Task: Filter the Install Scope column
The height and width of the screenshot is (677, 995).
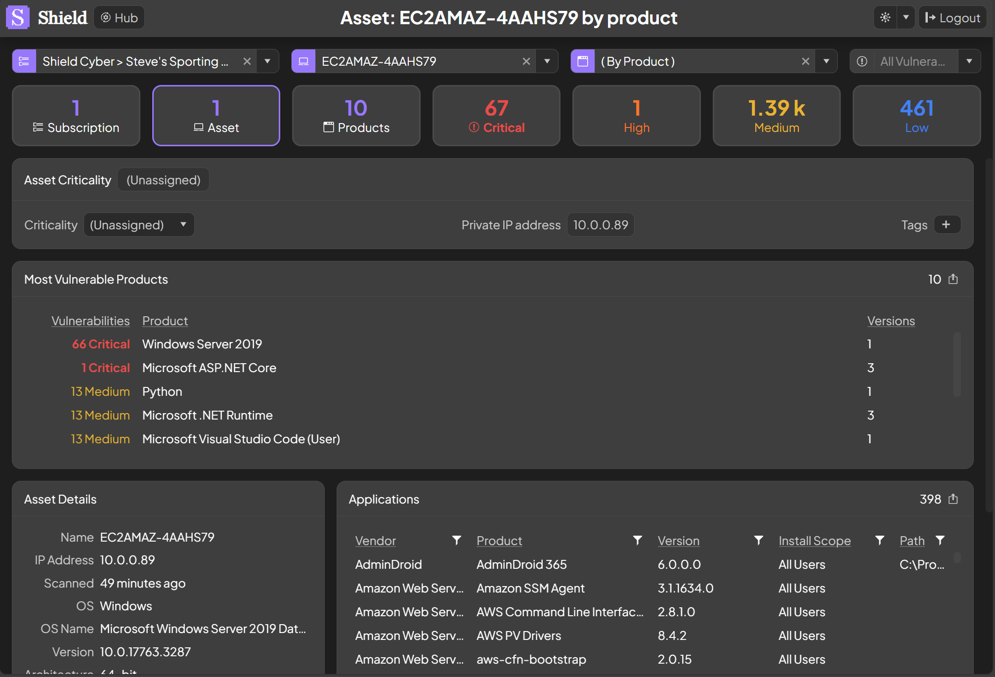Action: (x=880, y=541)
